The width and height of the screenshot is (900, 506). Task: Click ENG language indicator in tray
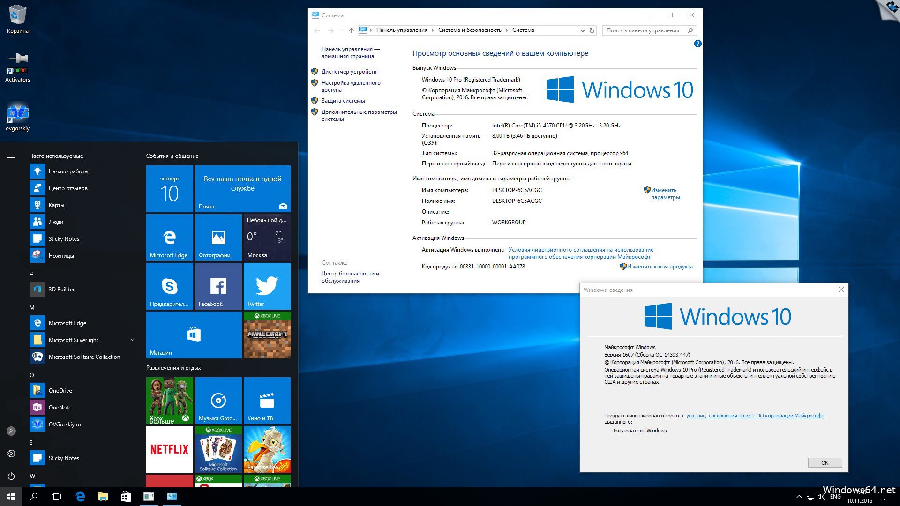[835, 497]
